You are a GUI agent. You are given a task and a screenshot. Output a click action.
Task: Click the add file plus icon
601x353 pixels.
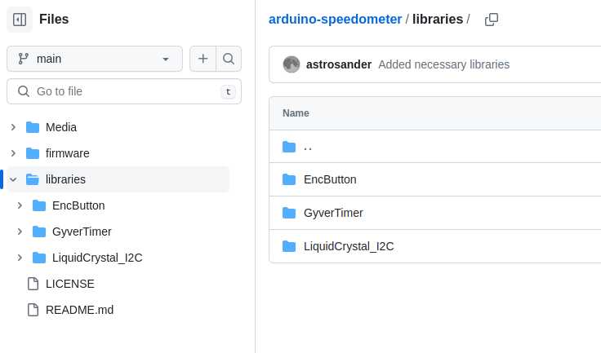203,59
